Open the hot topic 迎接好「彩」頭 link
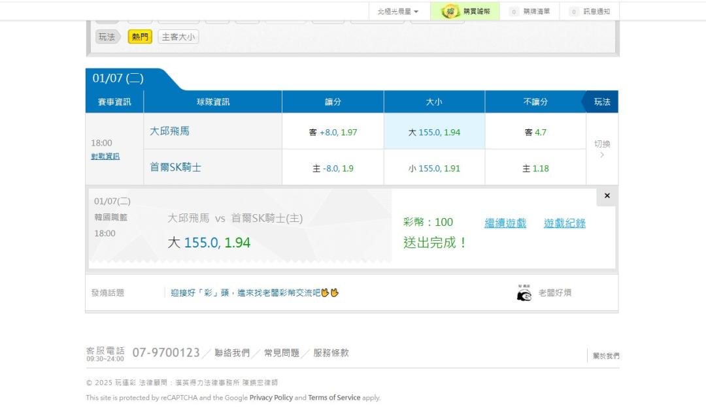706x410 pixels. pos(254,292)
